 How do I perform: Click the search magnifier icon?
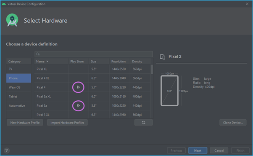[38, 54]
